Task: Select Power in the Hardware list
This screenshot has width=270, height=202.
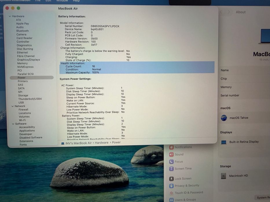Action: pos(32,78)
